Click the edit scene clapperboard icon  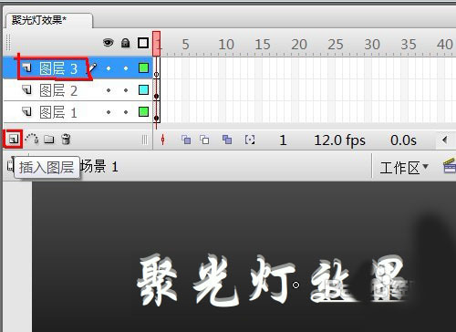(450, 166)
